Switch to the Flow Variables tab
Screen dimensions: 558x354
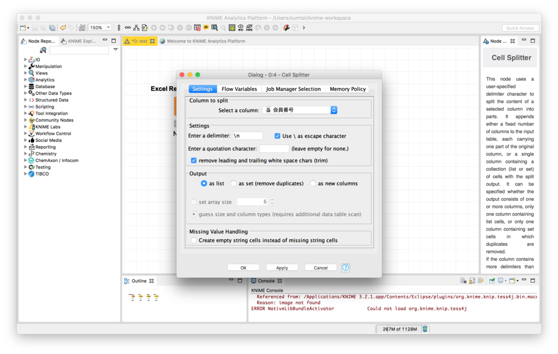point(239,89)
